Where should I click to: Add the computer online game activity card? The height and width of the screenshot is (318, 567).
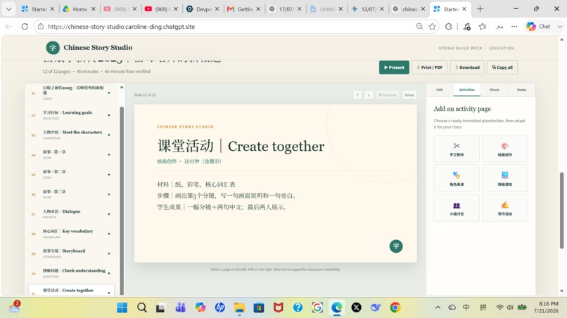pos(505,178)
